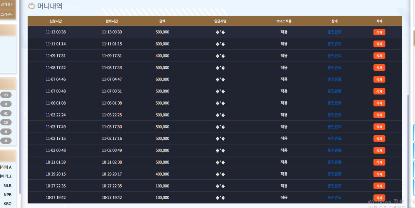Image resolution: width=415 pixels, height=208 pixels.
Task: Click 충전완료 status in the 11-07 04:46 row
Action: (x=334, y=79)
